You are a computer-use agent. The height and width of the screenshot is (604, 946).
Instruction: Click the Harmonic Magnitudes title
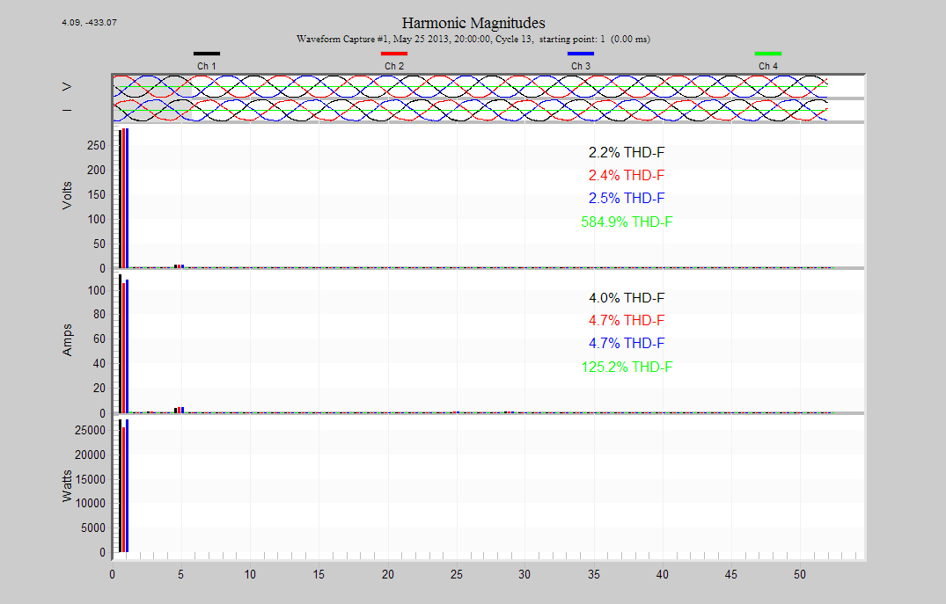[473, 22]
